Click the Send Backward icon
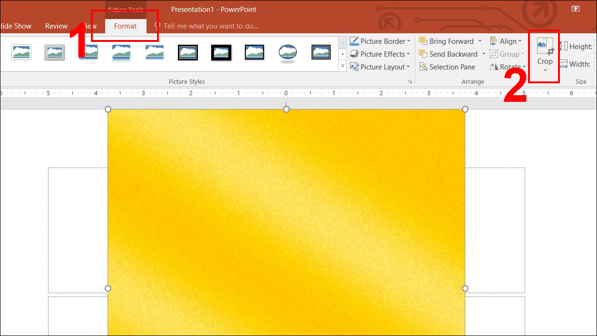The image size is (597, 336). [423, 54]
